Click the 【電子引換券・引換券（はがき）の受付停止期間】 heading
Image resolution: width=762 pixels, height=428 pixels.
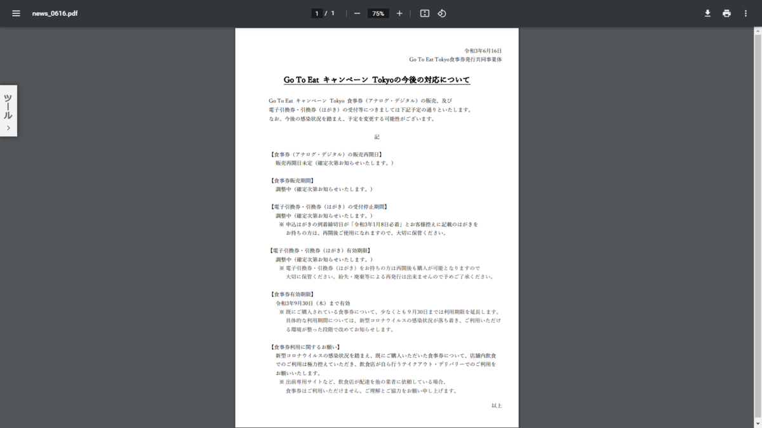[x=328, y=207]
